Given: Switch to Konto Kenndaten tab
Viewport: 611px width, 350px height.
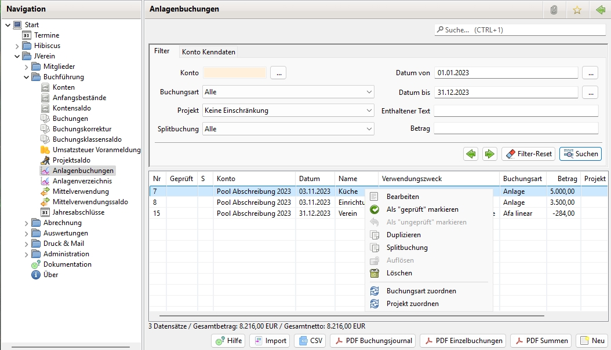Looking at the screenshot, I should point(209,52).
